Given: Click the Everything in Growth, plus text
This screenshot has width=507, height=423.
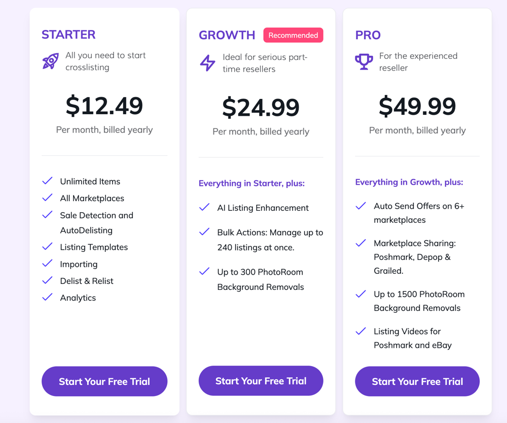Looking at the screenshot, I should pos(409,182).
